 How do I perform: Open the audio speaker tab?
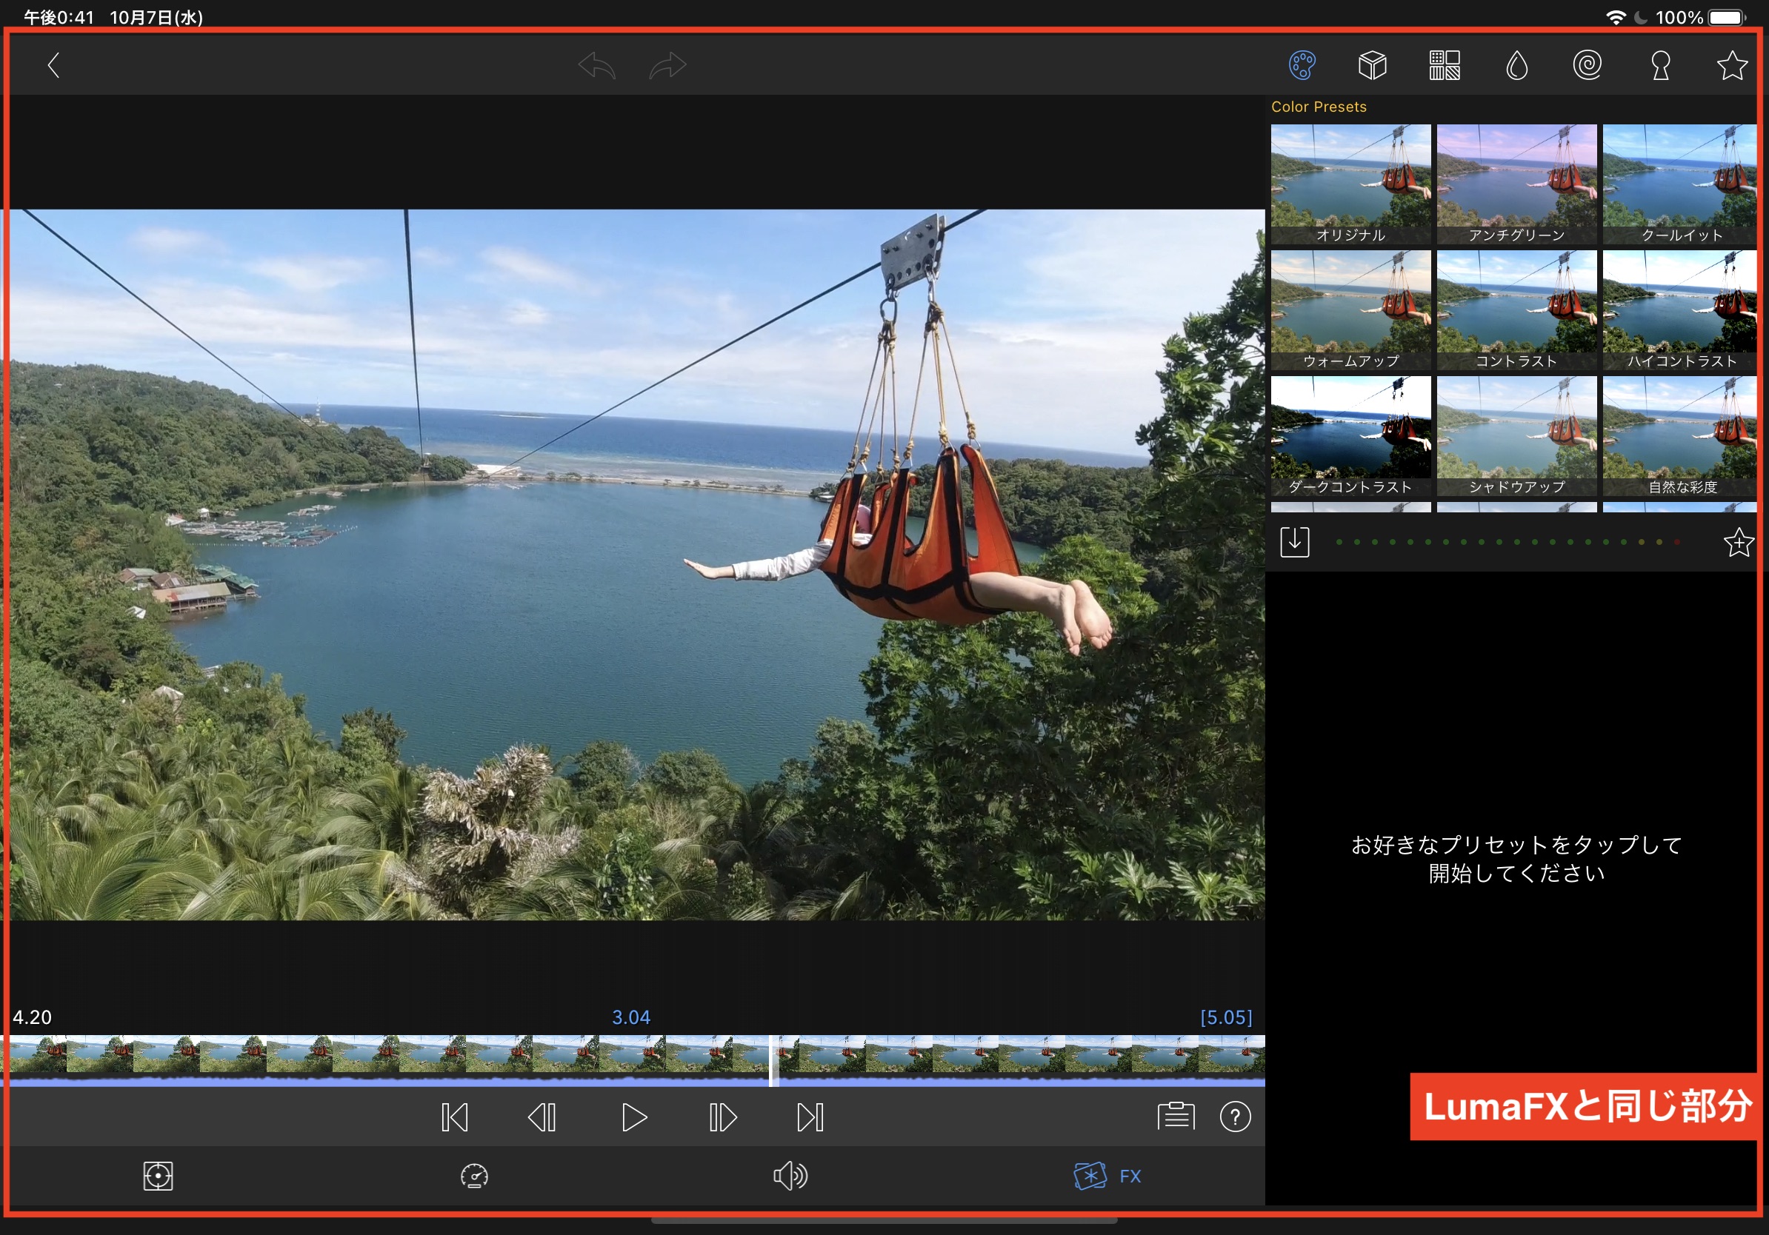pos(790,1176)
